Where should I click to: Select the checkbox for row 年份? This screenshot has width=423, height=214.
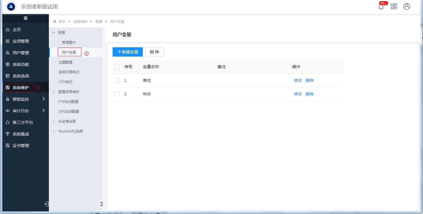click(117, 94)
